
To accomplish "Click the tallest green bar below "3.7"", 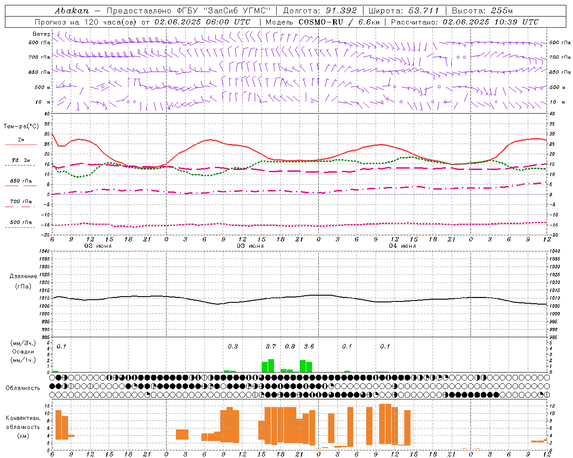I will 271,365.
